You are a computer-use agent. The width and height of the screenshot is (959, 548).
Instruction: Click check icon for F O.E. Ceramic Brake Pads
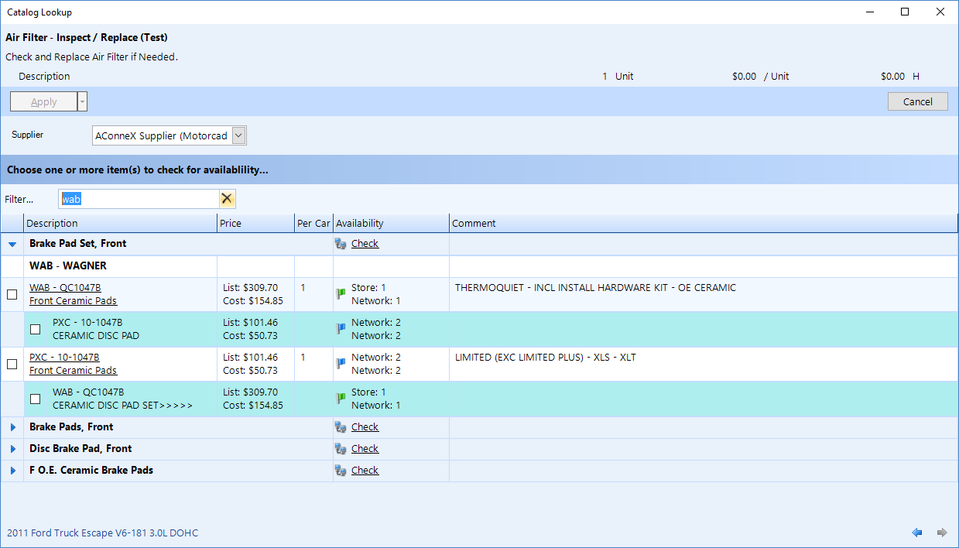[x=341, y=471]
